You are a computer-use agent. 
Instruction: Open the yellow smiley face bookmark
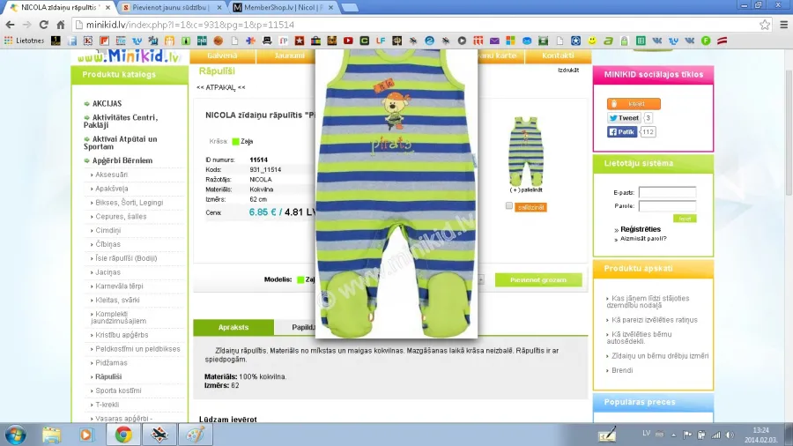click(592, 41)
